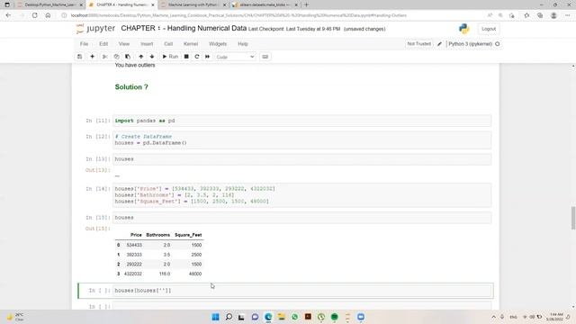
Task: Click the Logout button
Action: pos(489,29)
